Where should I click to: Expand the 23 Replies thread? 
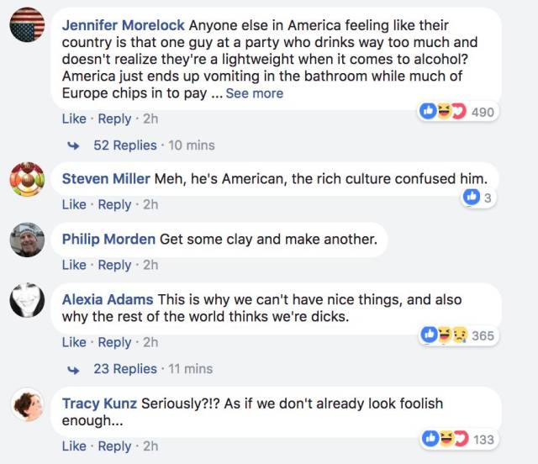coord(124,369)
